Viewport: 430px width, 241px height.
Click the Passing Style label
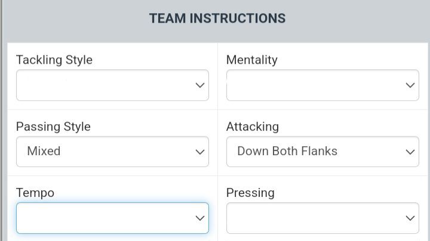coord(53,126)
